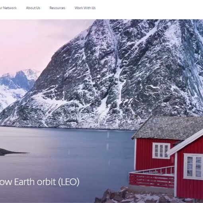203x203 pixels.
Task: Click the cabin's large right white window
Action: click(x=193, y=166)
